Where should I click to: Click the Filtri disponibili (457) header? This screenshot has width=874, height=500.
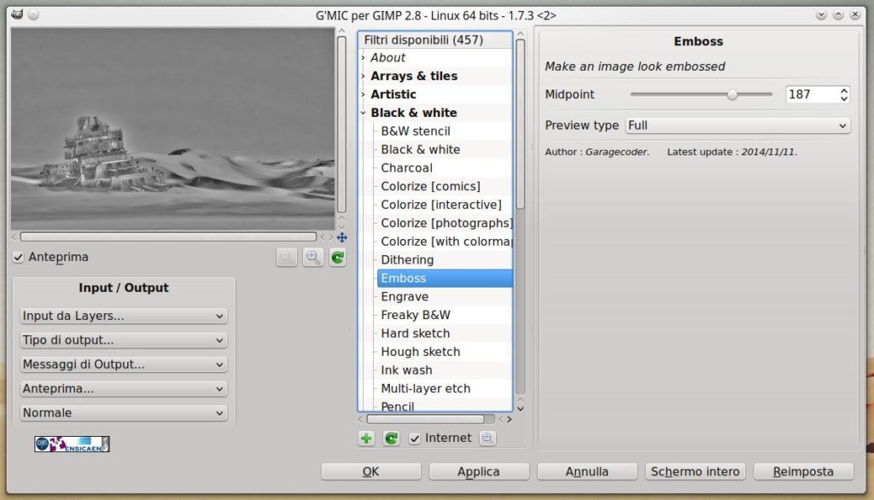[435, 39]
